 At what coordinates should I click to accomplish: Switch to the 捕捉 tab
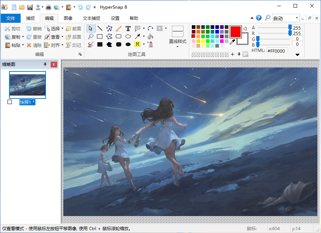(x=30, y=18)
